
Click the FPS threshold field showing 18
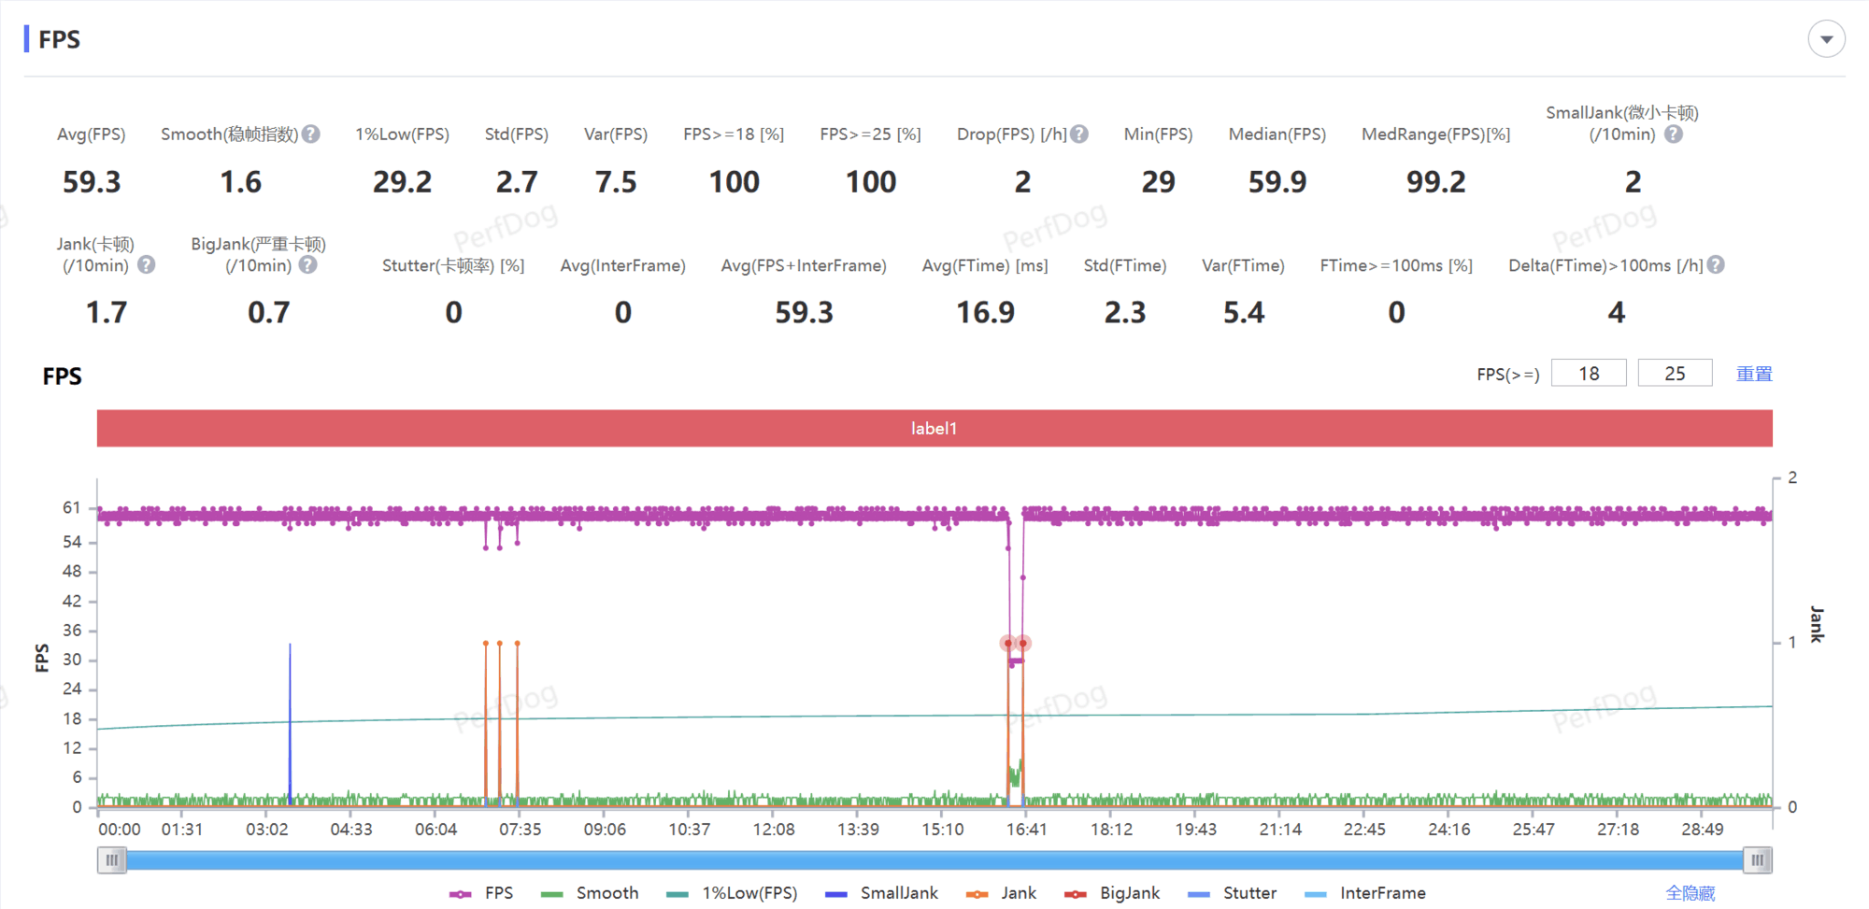pyautogui.click(x=1589, y=374)
